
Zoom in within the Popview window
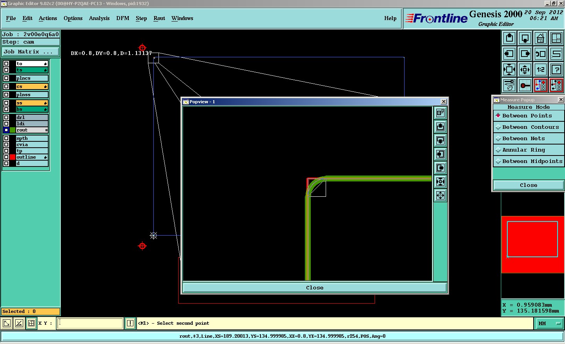tap(441, 182)
